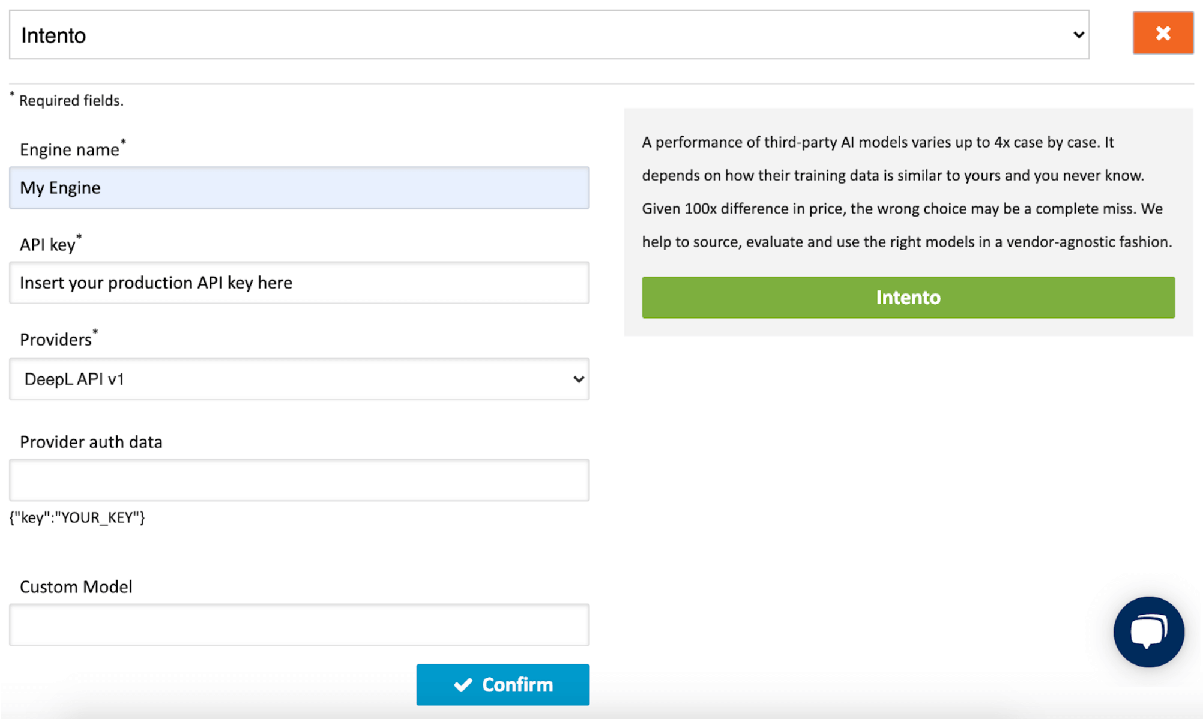
Task: Focus the API key input field
Action: coord(299,283)
